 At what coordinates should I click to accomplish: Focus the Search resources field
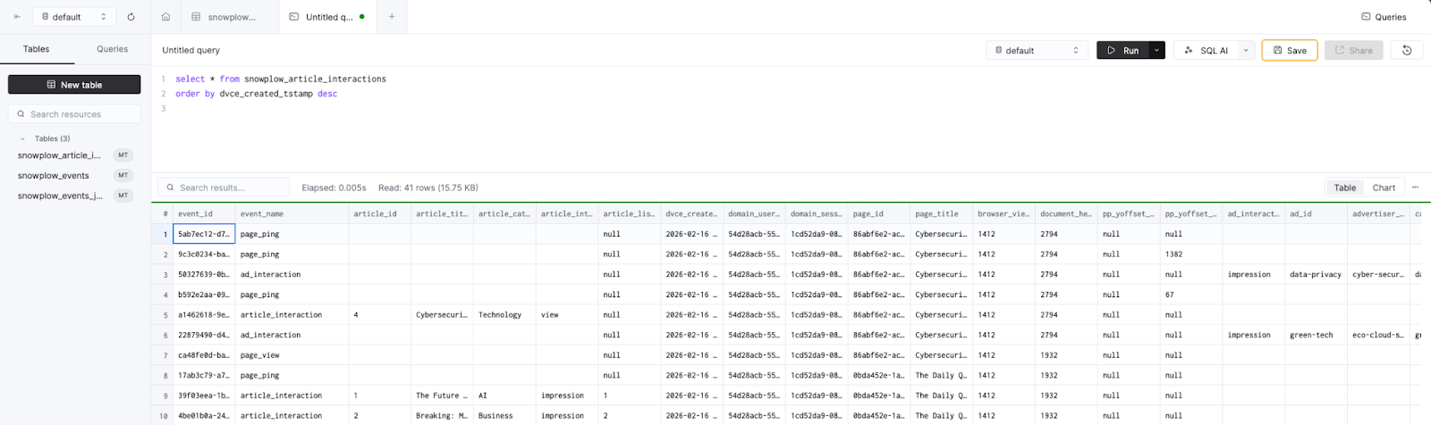click(74, 114)
